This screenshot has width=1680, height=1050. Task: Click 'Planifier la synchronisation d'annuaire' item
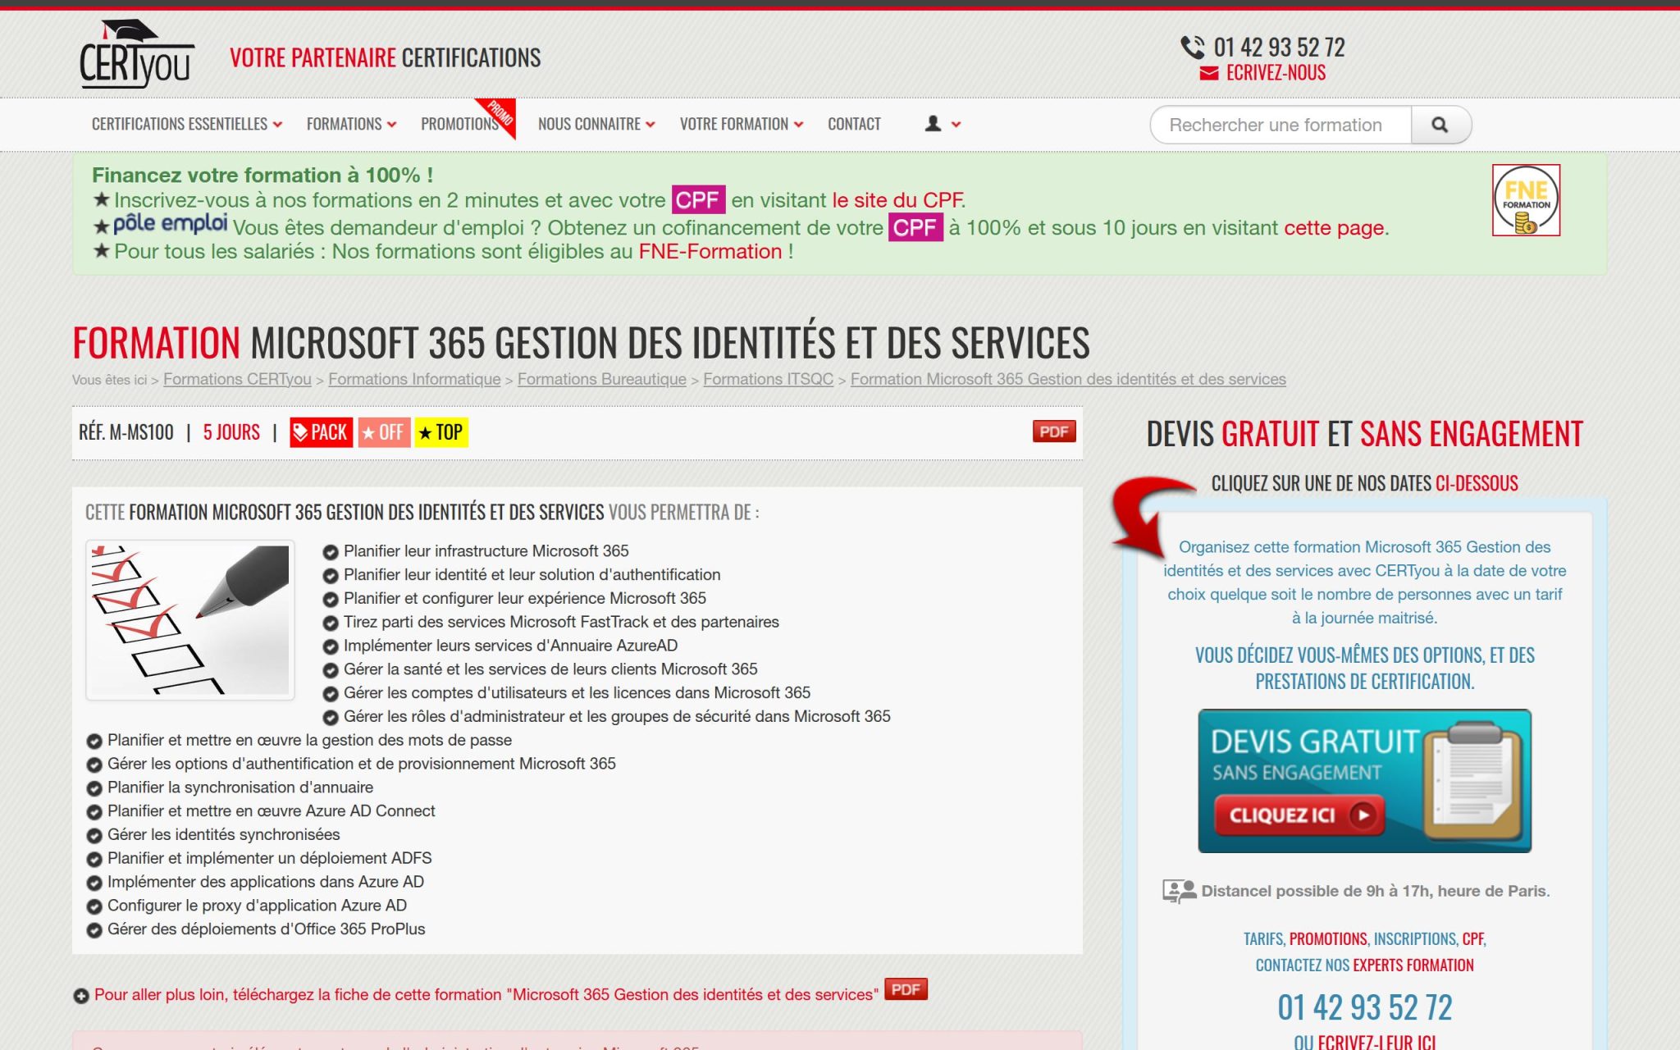pos(240,787)
